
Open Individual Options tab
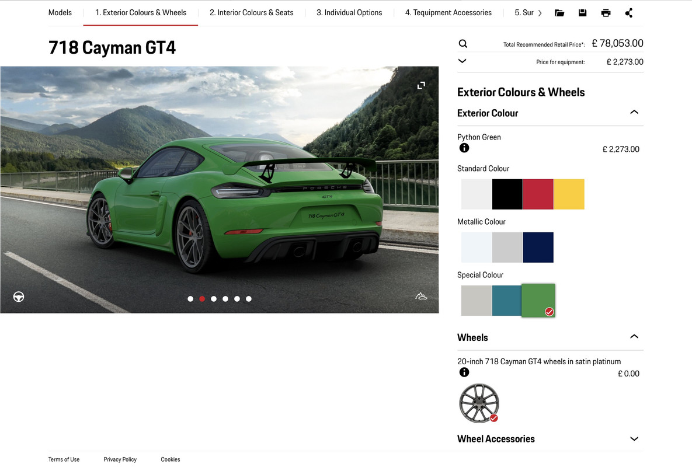tap(349, 13)
